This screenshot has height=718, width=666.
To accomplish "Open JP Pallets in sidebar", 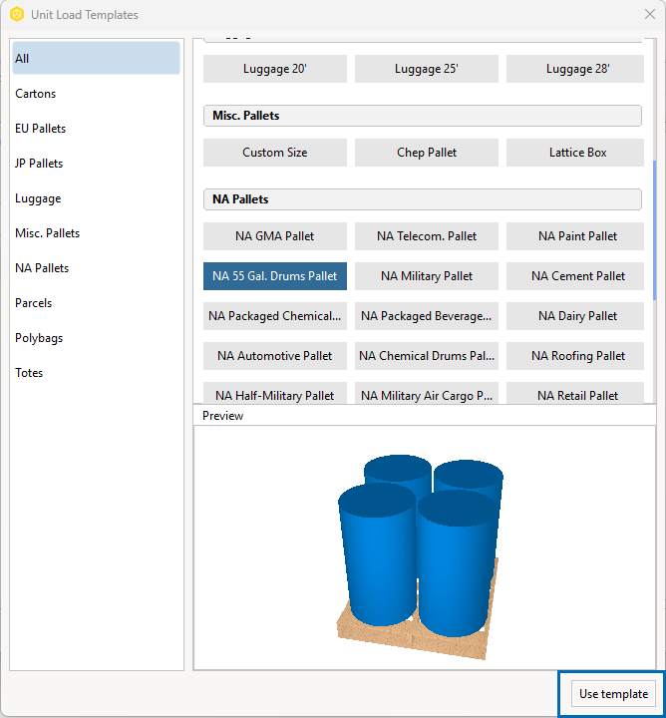I will [96, 163].
